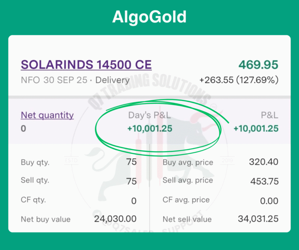Viewport: 299px width, 250px height.
Task: Click the Net buy value label
Action: tap(46, 219)
